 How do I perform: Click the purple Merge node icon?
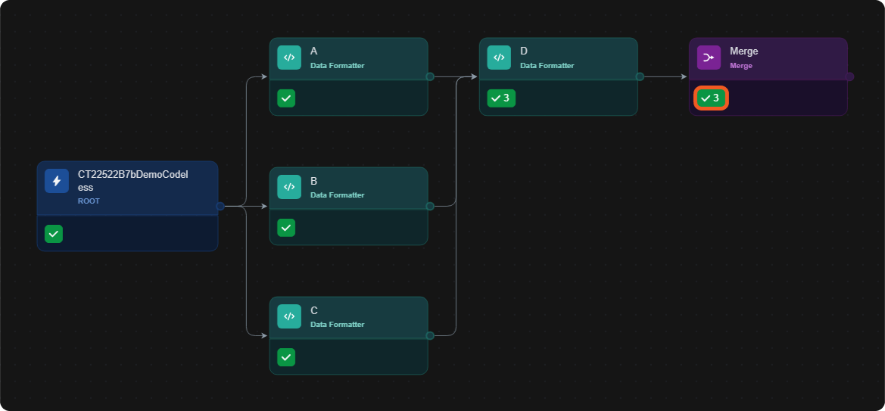pyautogui.click(x=709, y=58)
